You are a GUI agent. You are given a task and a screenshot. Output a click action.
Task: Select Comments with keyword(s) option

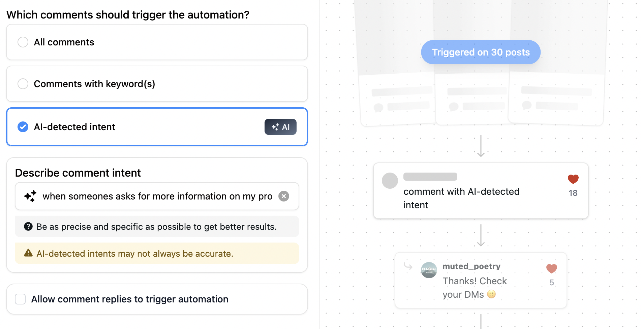23,83
